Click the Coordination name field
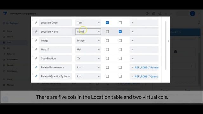 (x=56, y=58)
